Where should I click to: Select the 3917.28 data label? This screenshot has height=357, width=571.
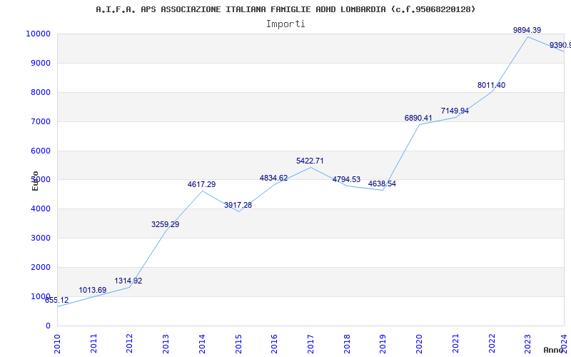(x=238, y=205)
